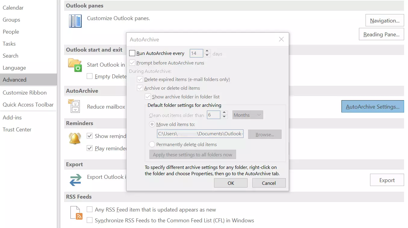408x228 pixels.
Task: Increase the AutoArchive days value
Action: 207,51
